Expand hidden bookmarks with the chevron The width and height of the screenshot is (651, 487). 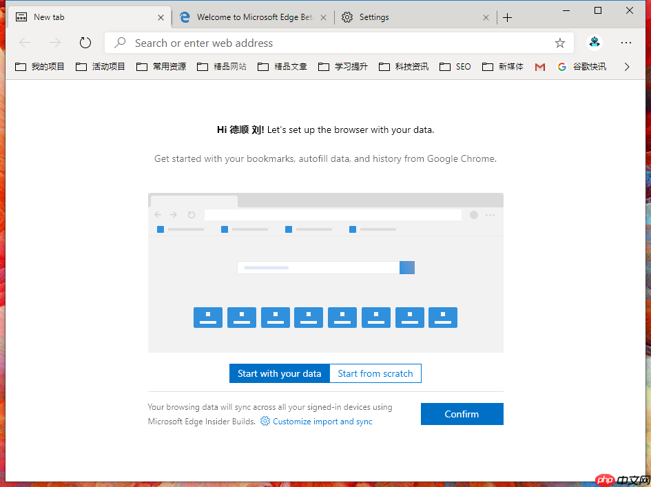click(626, 66)
